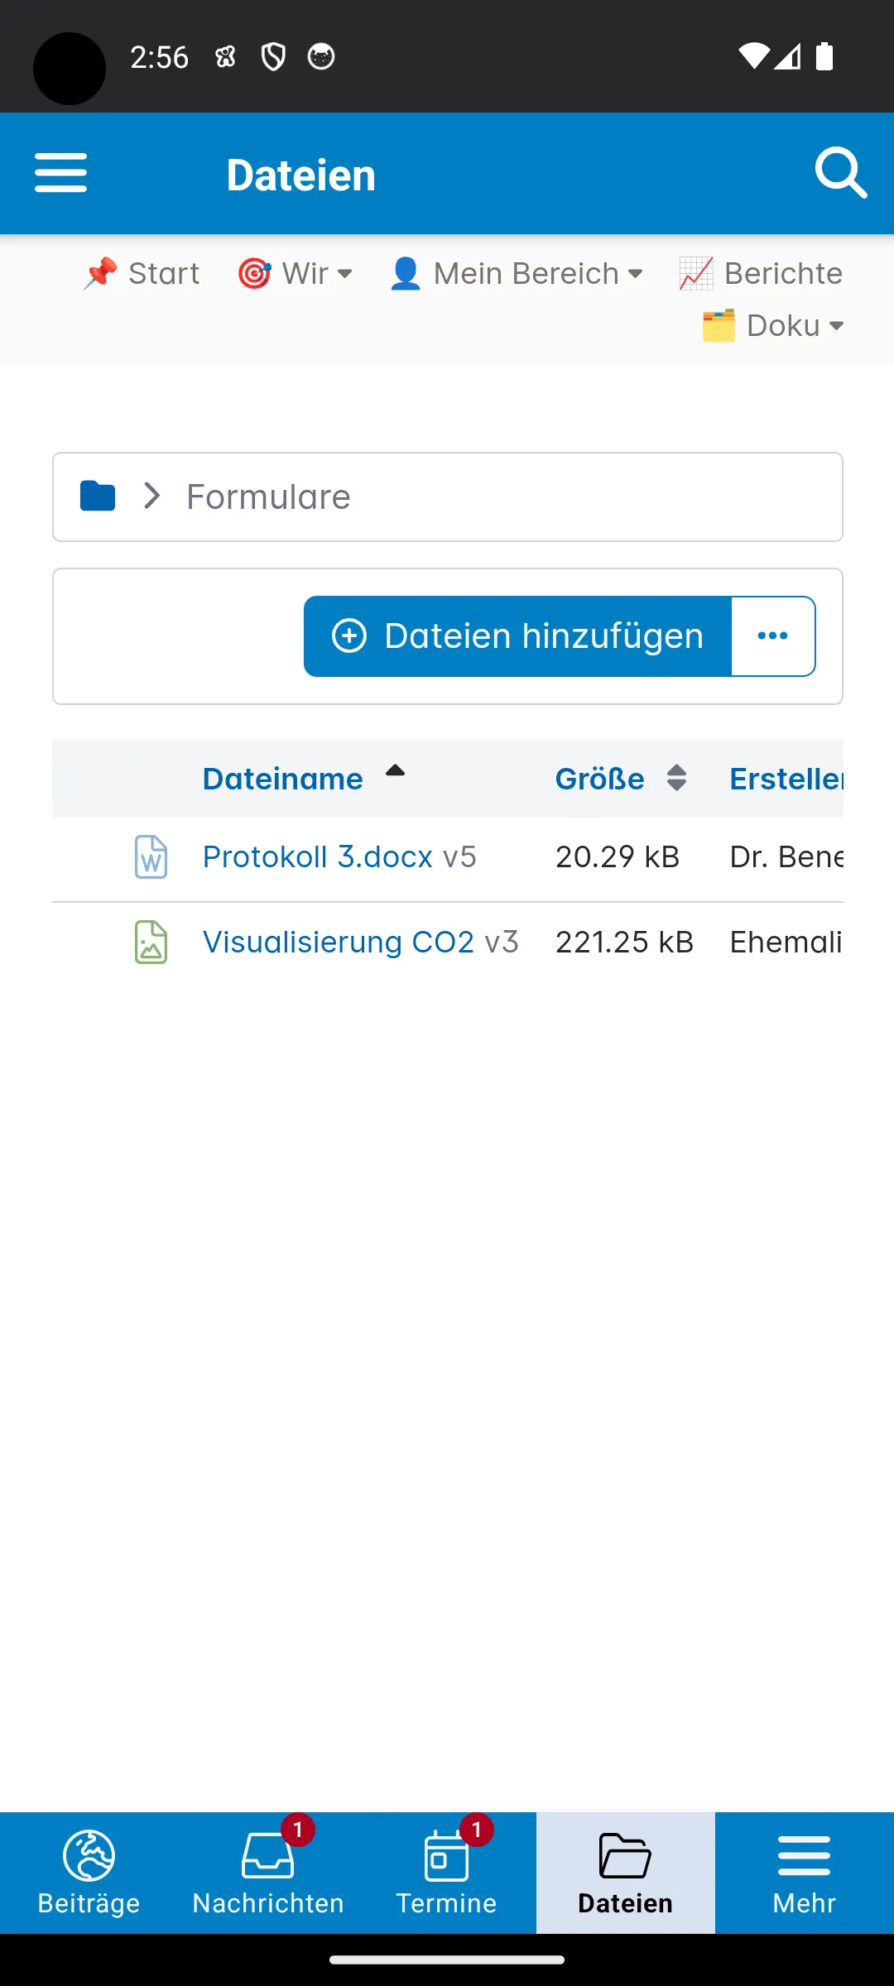Expand the Wir dropdown menu
Viewport: 894px width, 1986px height.
click(295, 273)
